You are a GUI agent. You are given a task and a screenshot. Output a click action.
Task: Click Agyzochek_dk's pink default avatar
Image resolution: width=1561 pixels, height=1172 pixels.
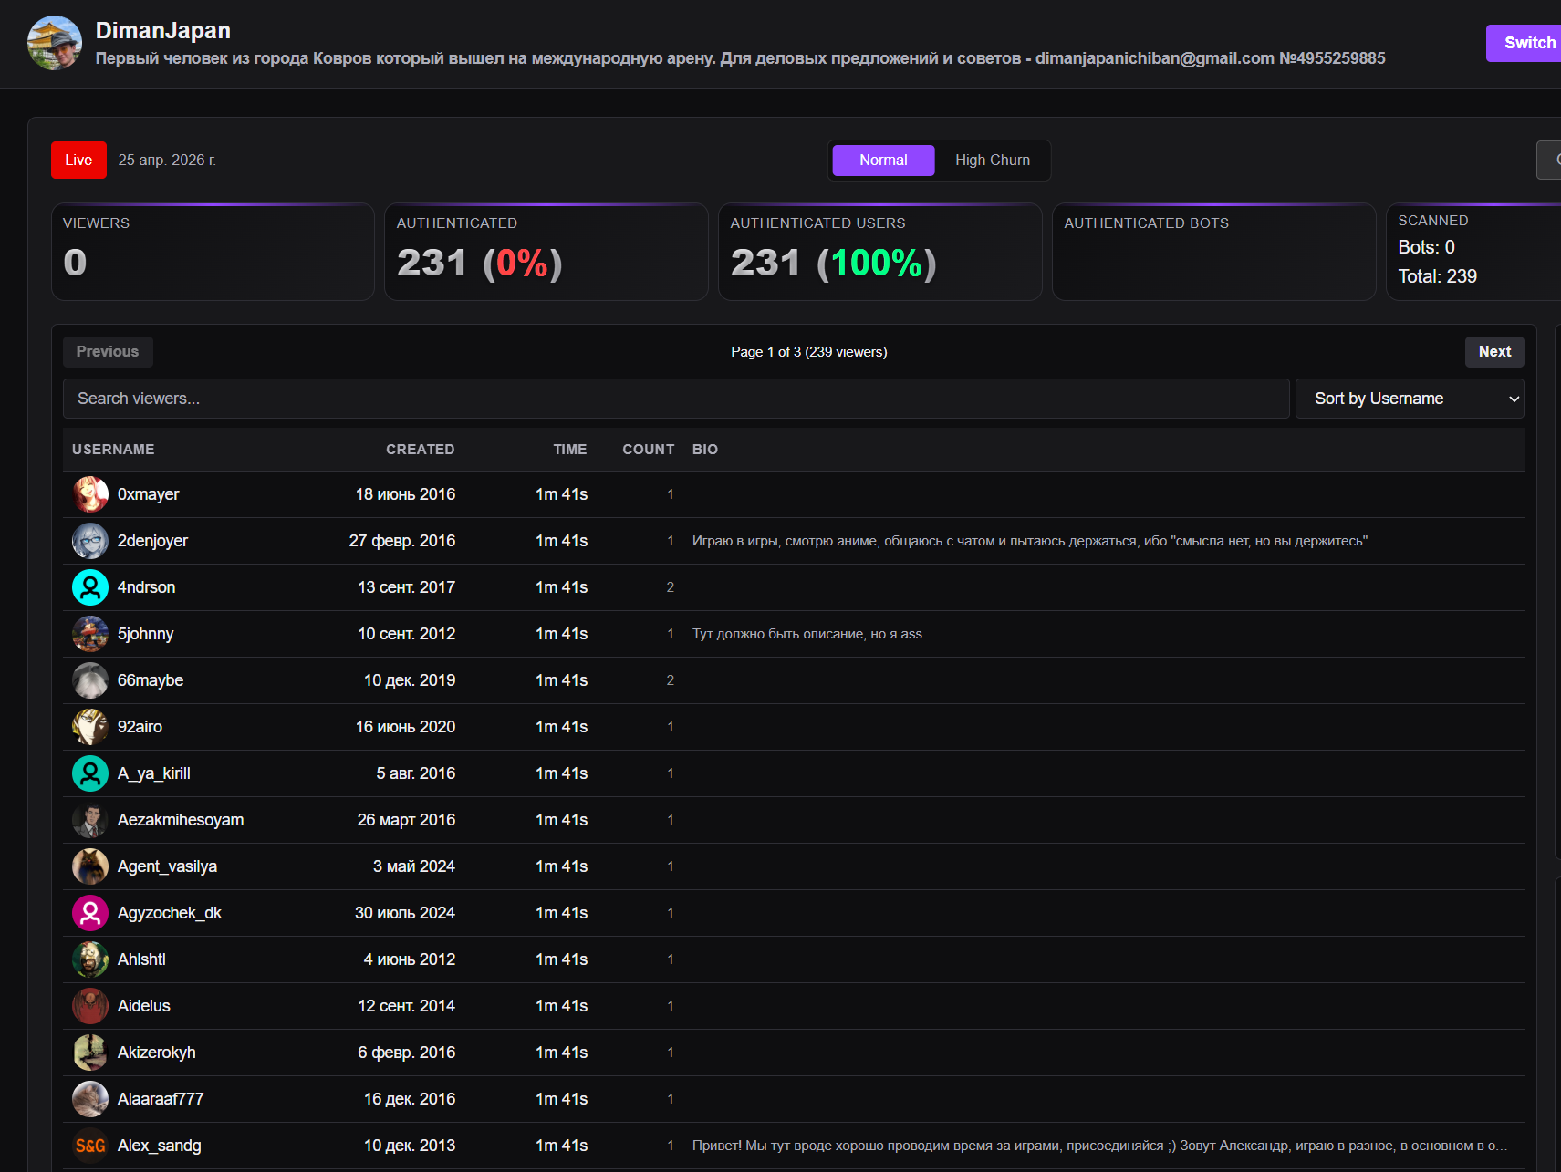(x=90, y=913)
